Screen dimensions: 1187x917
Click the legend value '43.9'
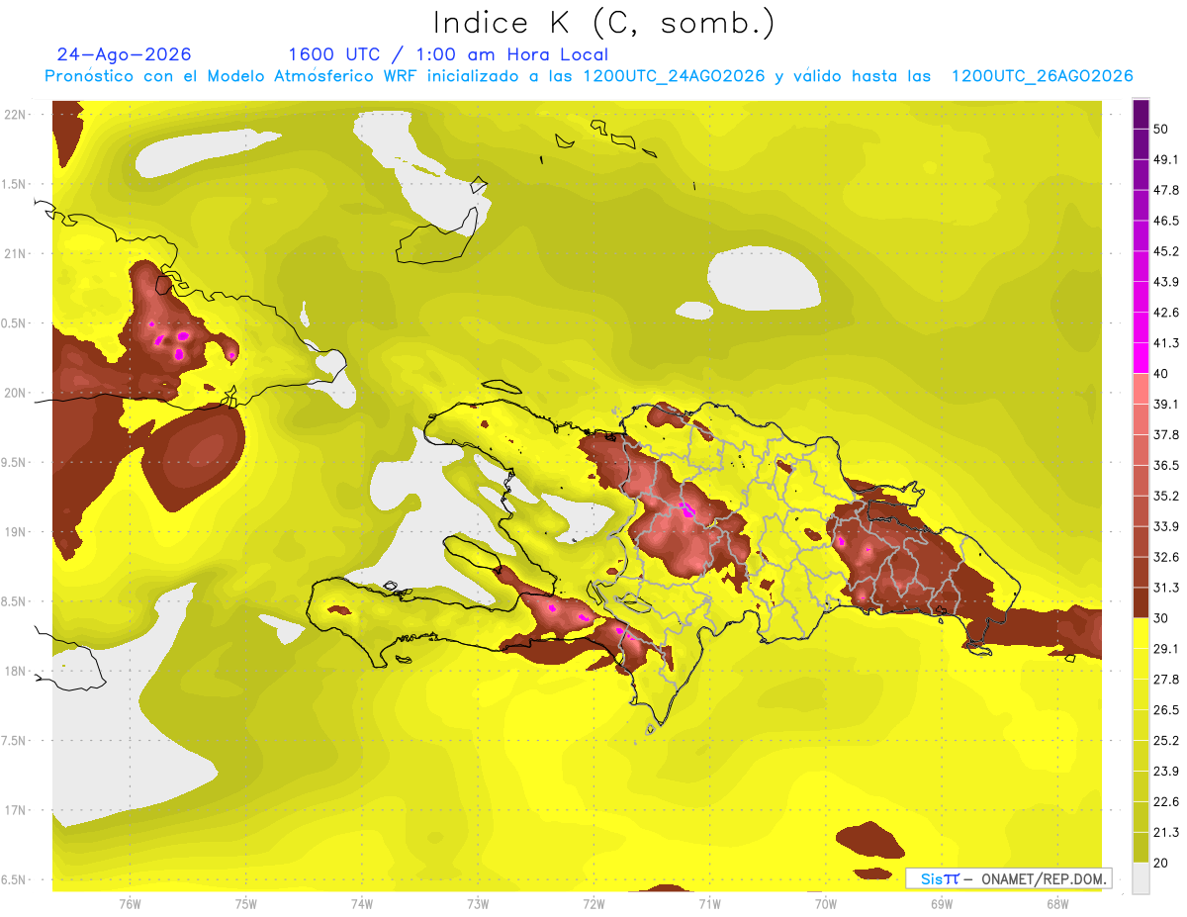1165,282
